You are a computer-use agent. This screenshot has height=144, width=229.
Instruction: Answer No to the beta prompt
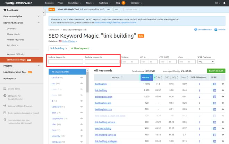(x=116, y=9)
